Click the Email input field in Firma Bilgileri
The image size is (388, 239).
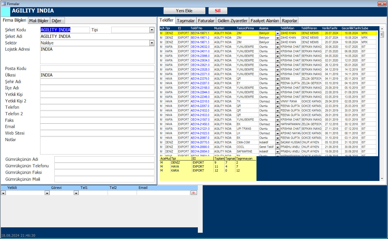97,127
